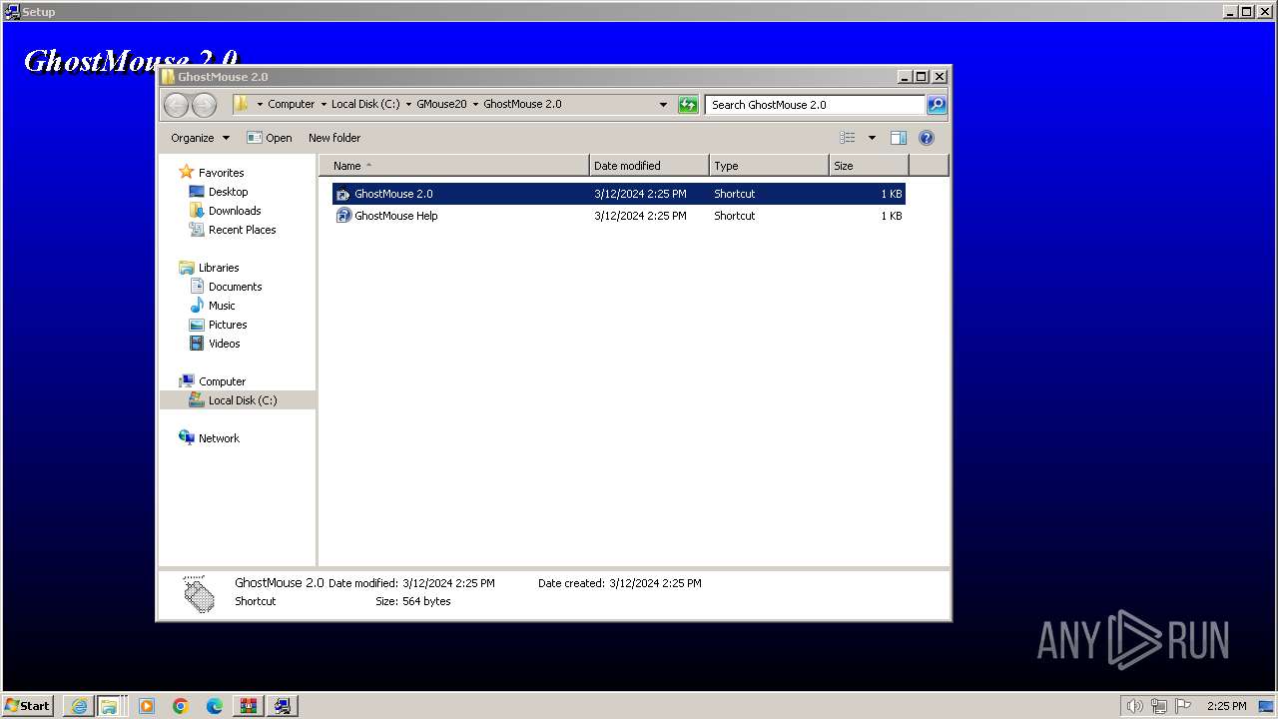Expand the root breadcrumb arrow before Computer
Image resolution: width=1278 pixels, height=719 pixels.
coord(260,104)
